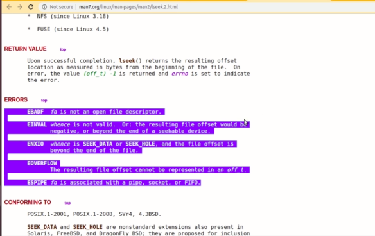The width and height of the screenshot is (375, 236).
Task: Click the ERRORS heading
Action: tap(16, 99)
